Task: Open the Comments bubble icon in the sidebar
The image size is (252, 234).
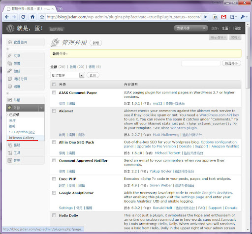Action: [x=10, y=87]
